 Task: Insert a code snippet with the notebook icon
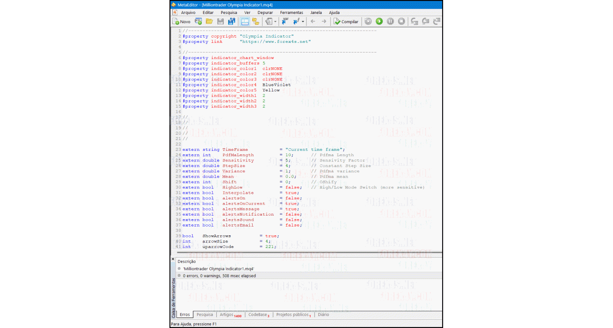pyautogui.click(x=268, y=21)
